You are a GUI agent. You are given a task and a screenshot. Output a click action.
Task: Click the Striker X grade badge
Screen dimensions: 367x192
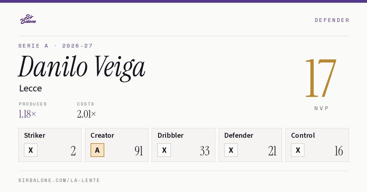pos(31,150)
